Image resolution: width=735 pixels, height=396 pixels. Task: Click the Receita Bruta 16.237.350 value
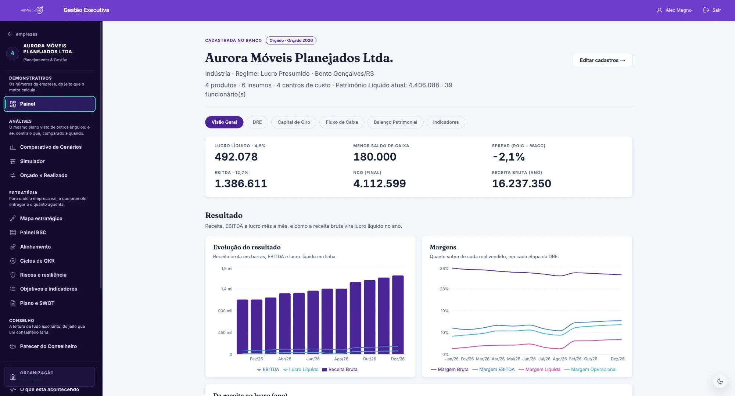[x=521, y=184]
